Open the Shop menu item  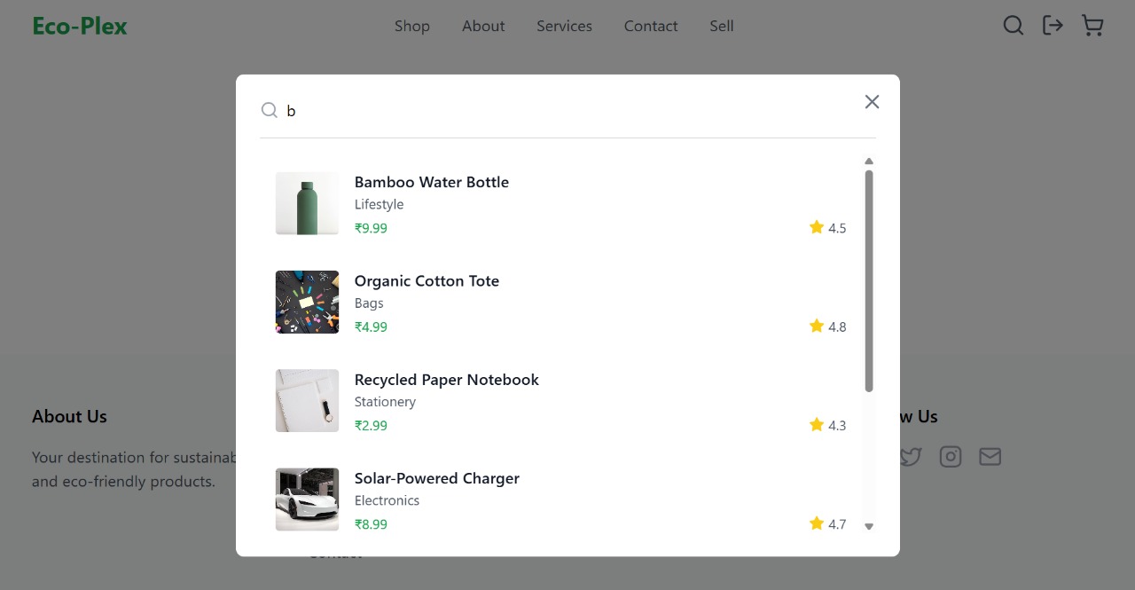point(412,27)
